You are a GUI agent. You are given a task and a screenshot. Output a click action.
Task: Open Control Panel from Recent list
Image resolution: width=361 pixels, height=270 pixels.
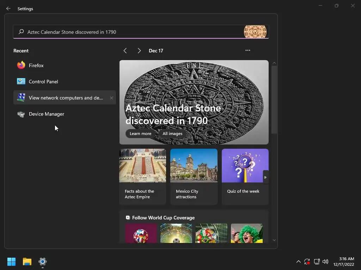[x=65, y=82]
